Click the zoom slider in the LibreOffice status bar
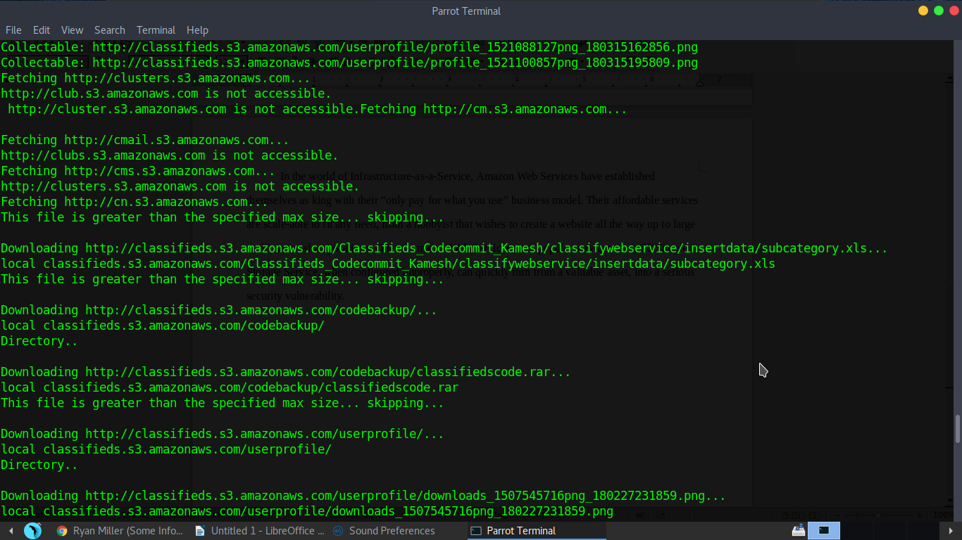962x540 pixels. (x=879, y=515)
